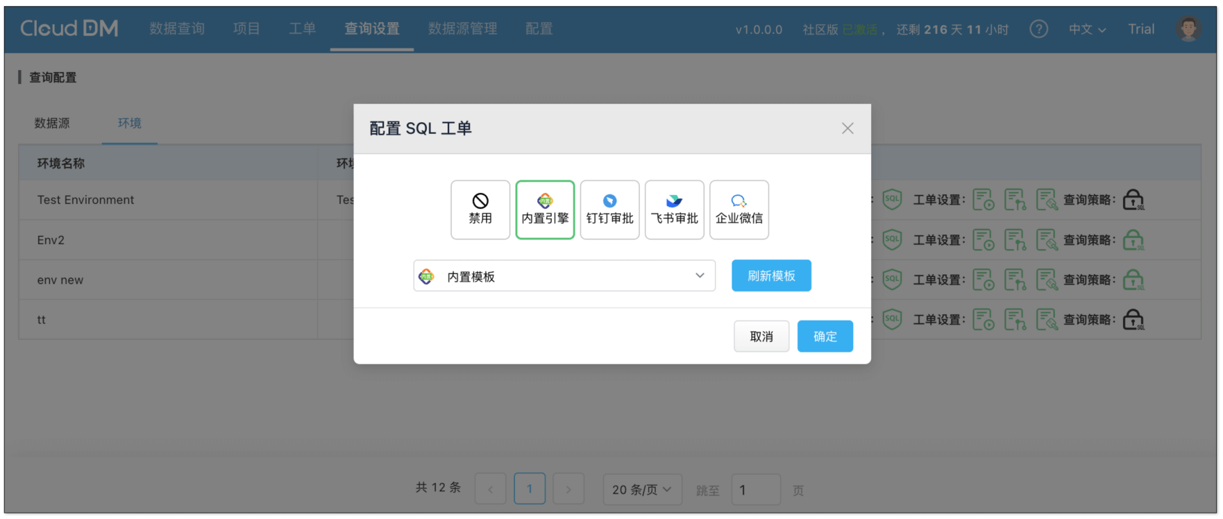The width and height of the screenshot is (1223, 519).
Task: Select the 禁用 (disable) option
Action: click(480, 210)
